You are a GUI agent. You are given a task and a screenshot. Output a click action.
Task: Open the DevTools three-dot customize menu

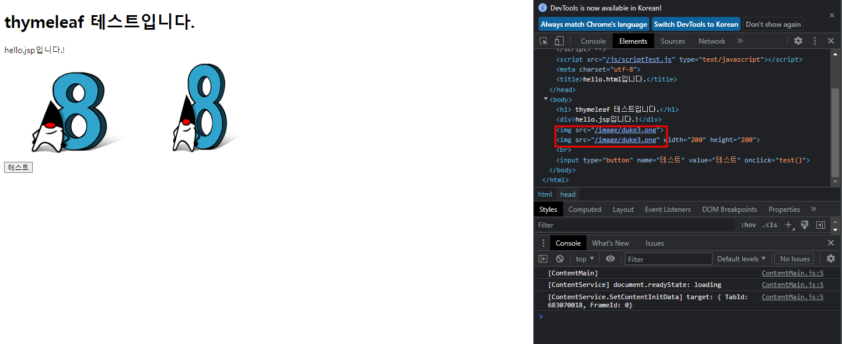815,41
